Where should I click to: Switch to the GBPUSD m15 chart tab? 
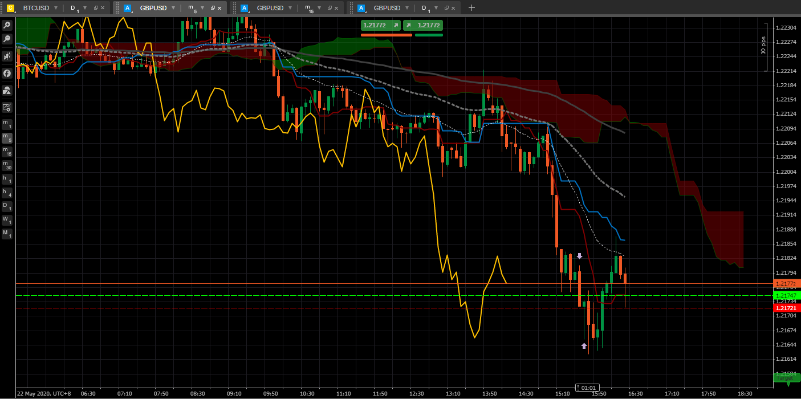(x=270, y=8)
